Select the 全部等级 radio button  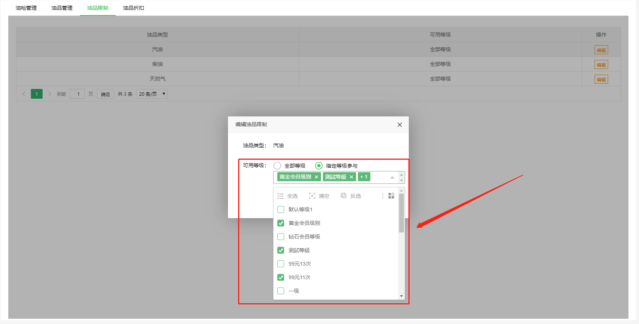pos(277,166)
